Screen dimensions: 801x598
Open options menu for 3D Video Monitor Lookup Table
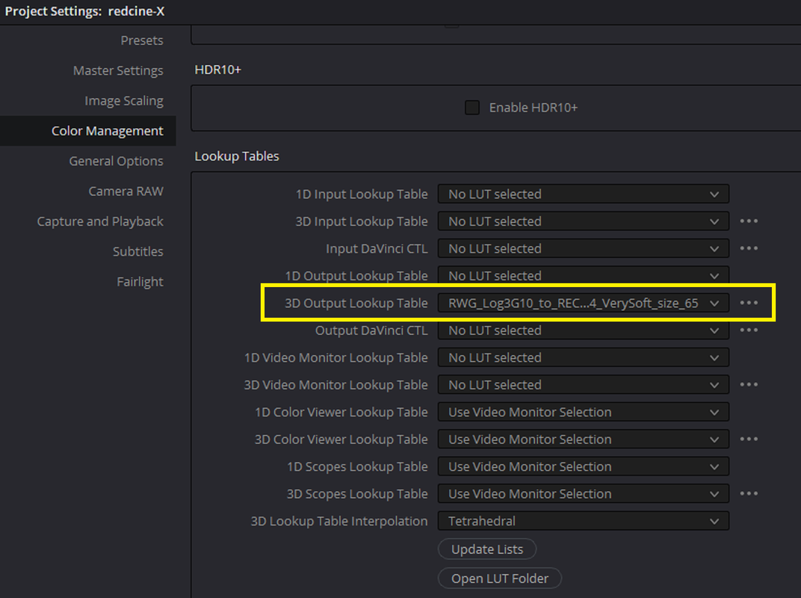(749, 384)
